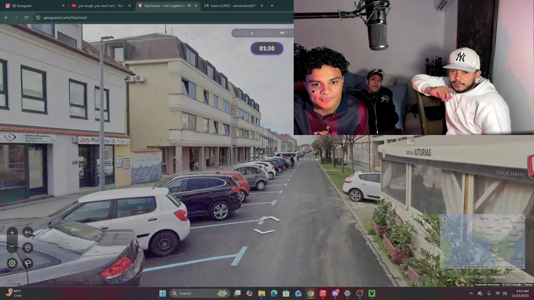Image resolution: width=534 pixels, height=300 pixels.
Task: Open the Outlook mail taskbar icon
Action: [298, 293]
